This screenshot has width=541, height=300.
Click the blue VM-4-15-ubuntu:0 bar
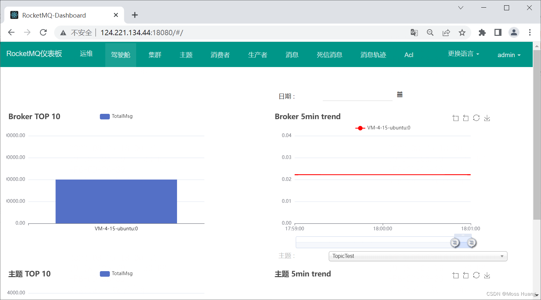[x=116, y=201]
